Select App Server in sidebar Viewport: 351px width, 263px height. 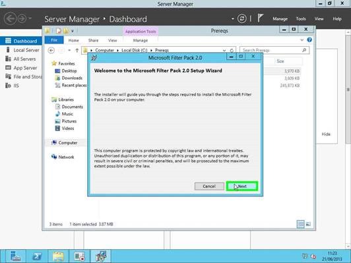[25, 68]
